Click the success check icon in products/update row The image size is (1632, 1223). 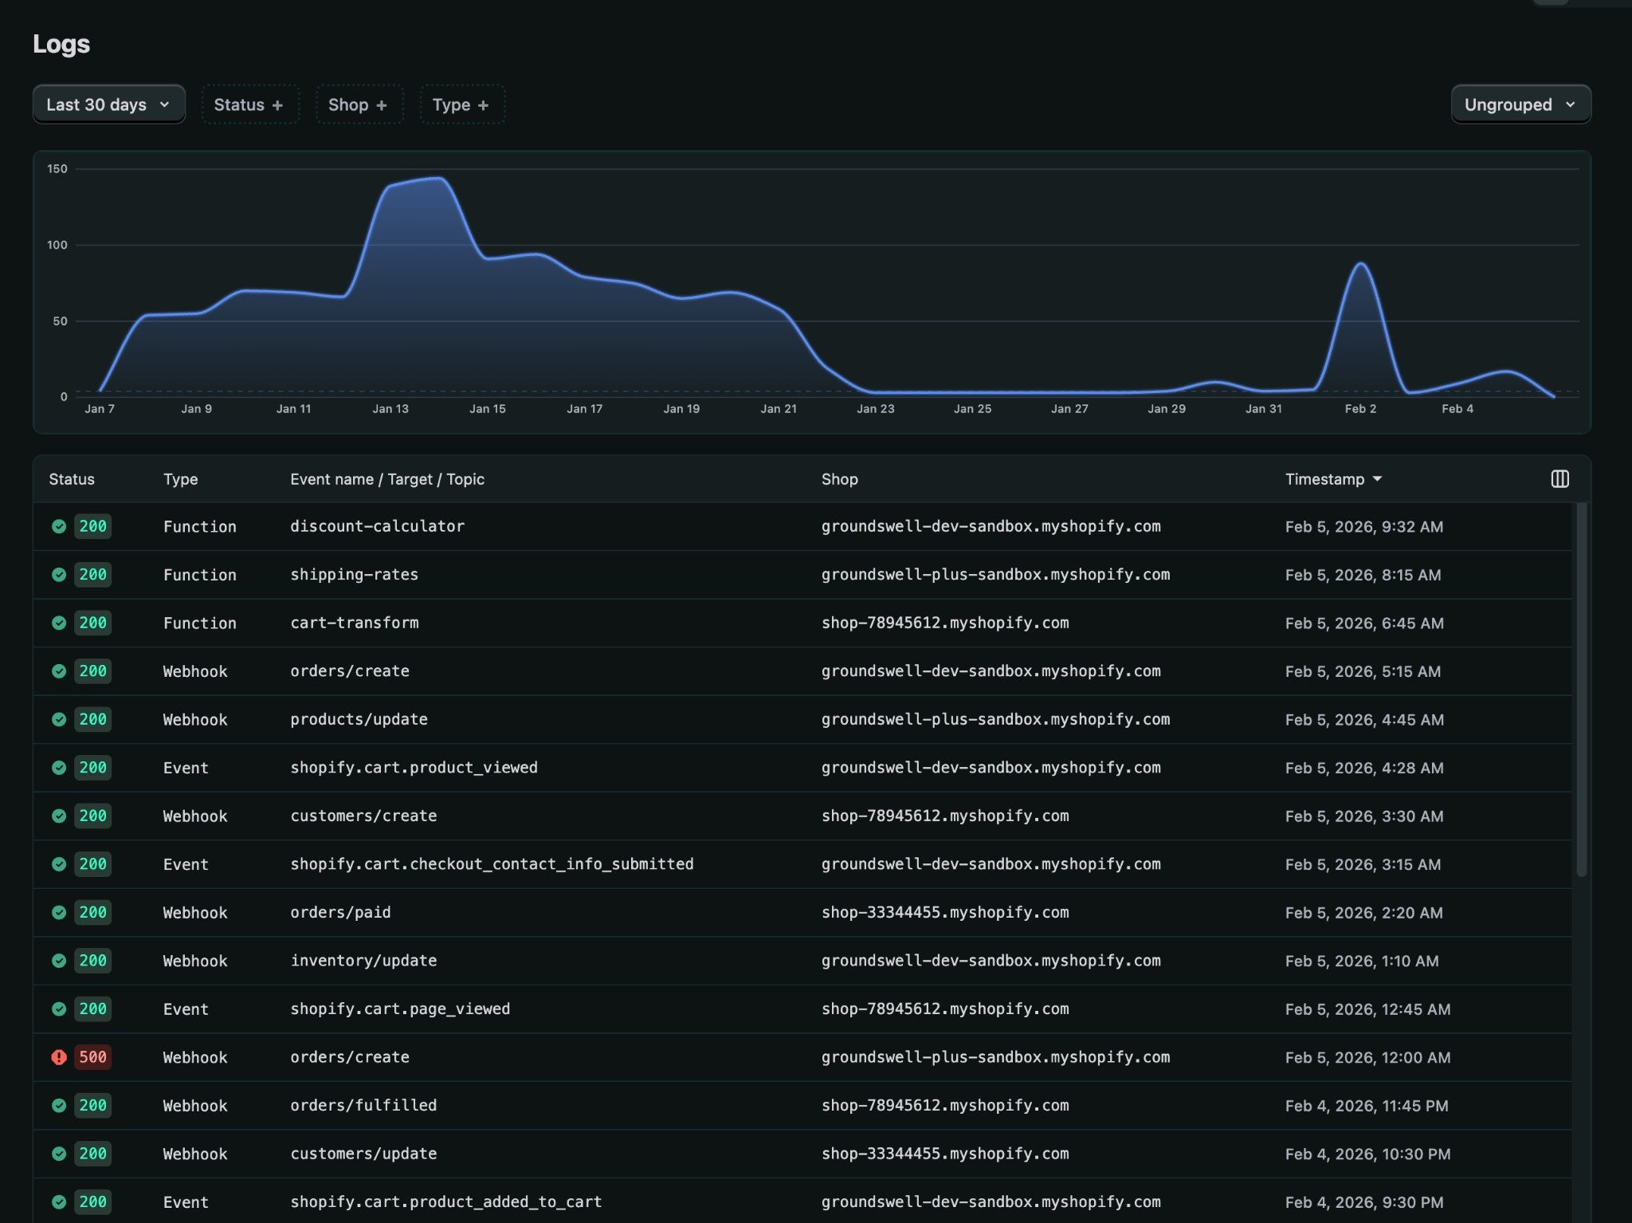tap(59, 719)
